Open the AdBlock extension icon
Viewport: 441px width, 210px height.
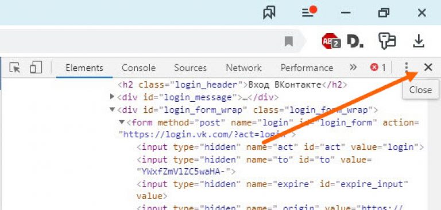331,41
